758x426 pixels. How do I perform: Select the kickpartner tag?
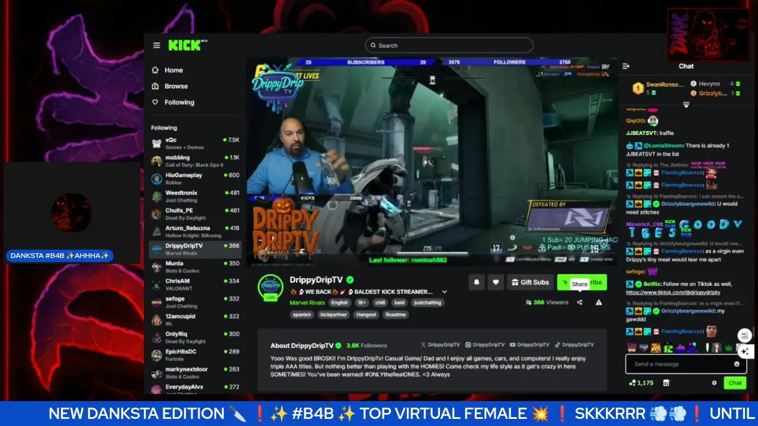tap(333, 315)
